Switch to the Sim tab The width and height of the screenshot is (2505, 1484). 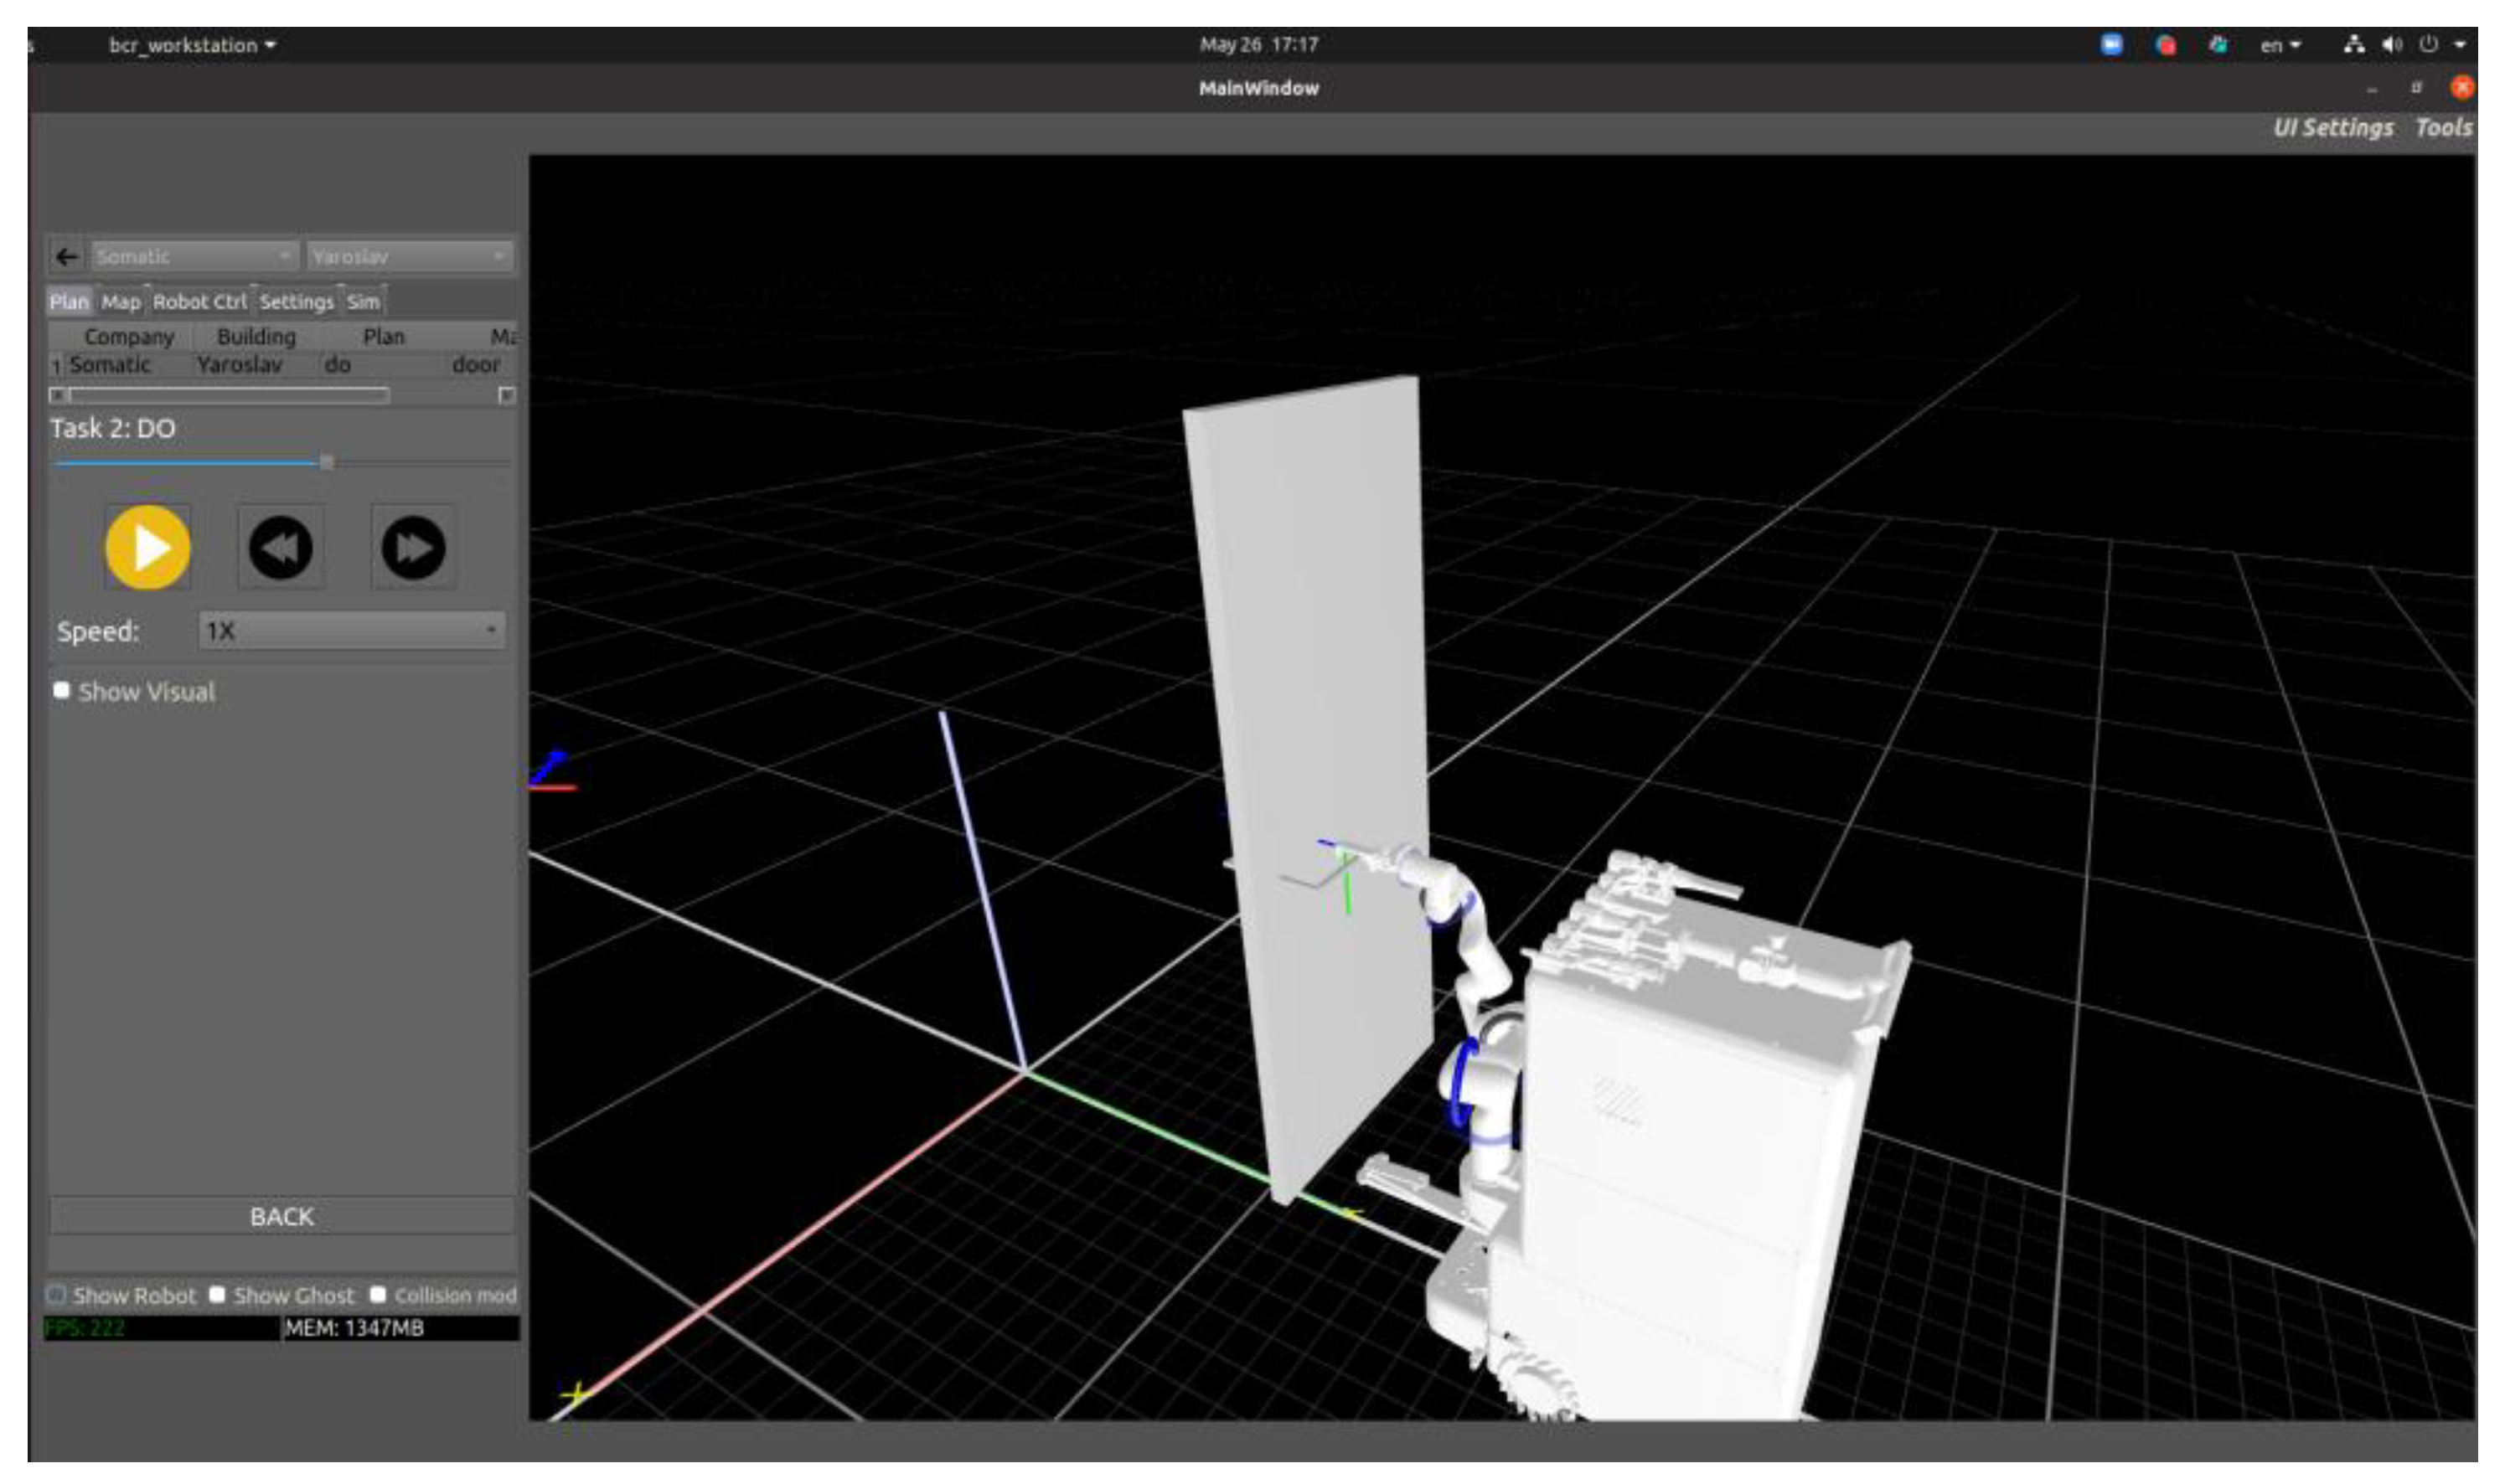coord(363,302)
